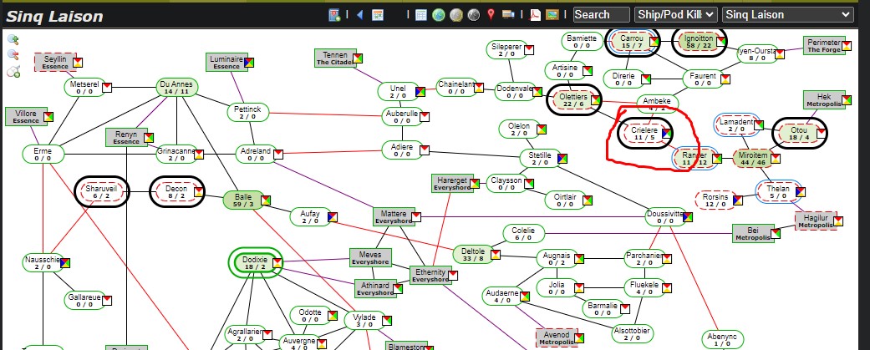Screen dimensions: 870x350
Task: Open the Stetille system node
Action: (x=540, y=159)
